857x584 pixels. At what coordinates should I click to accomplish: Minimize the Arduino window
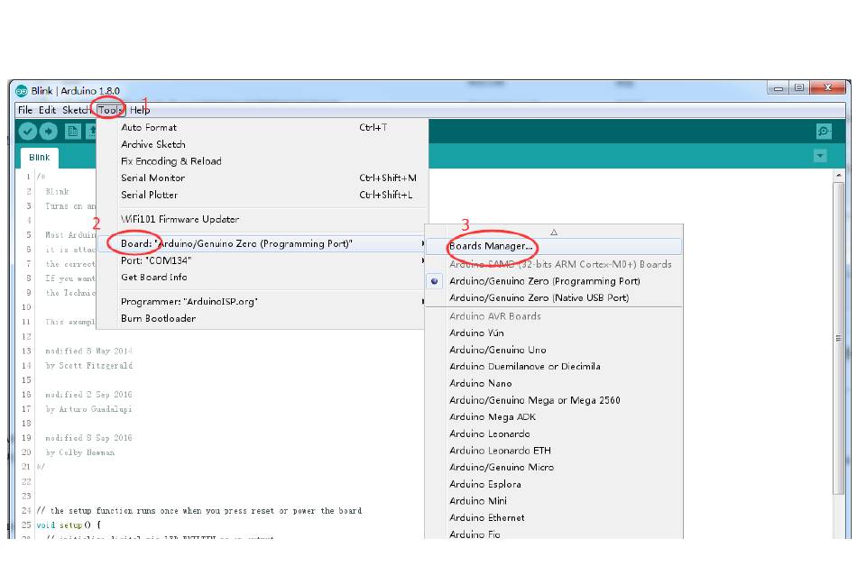tap(779, 88)
